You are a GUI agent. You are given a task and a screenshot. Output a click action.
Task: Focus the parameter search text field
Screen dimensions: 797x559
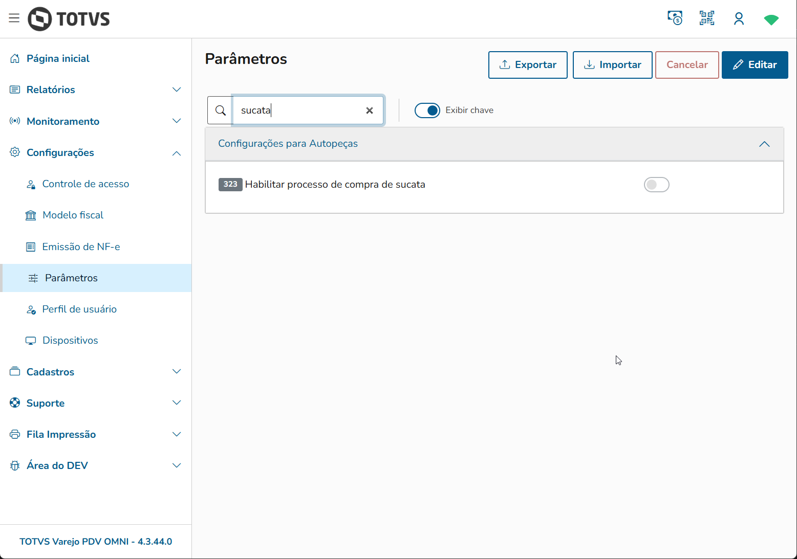tap(299, 110)
